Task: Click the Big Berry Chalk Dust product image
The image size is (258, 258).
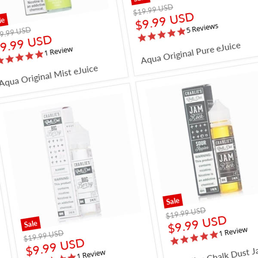Action: pyautogui.click(x=71, y=164)
